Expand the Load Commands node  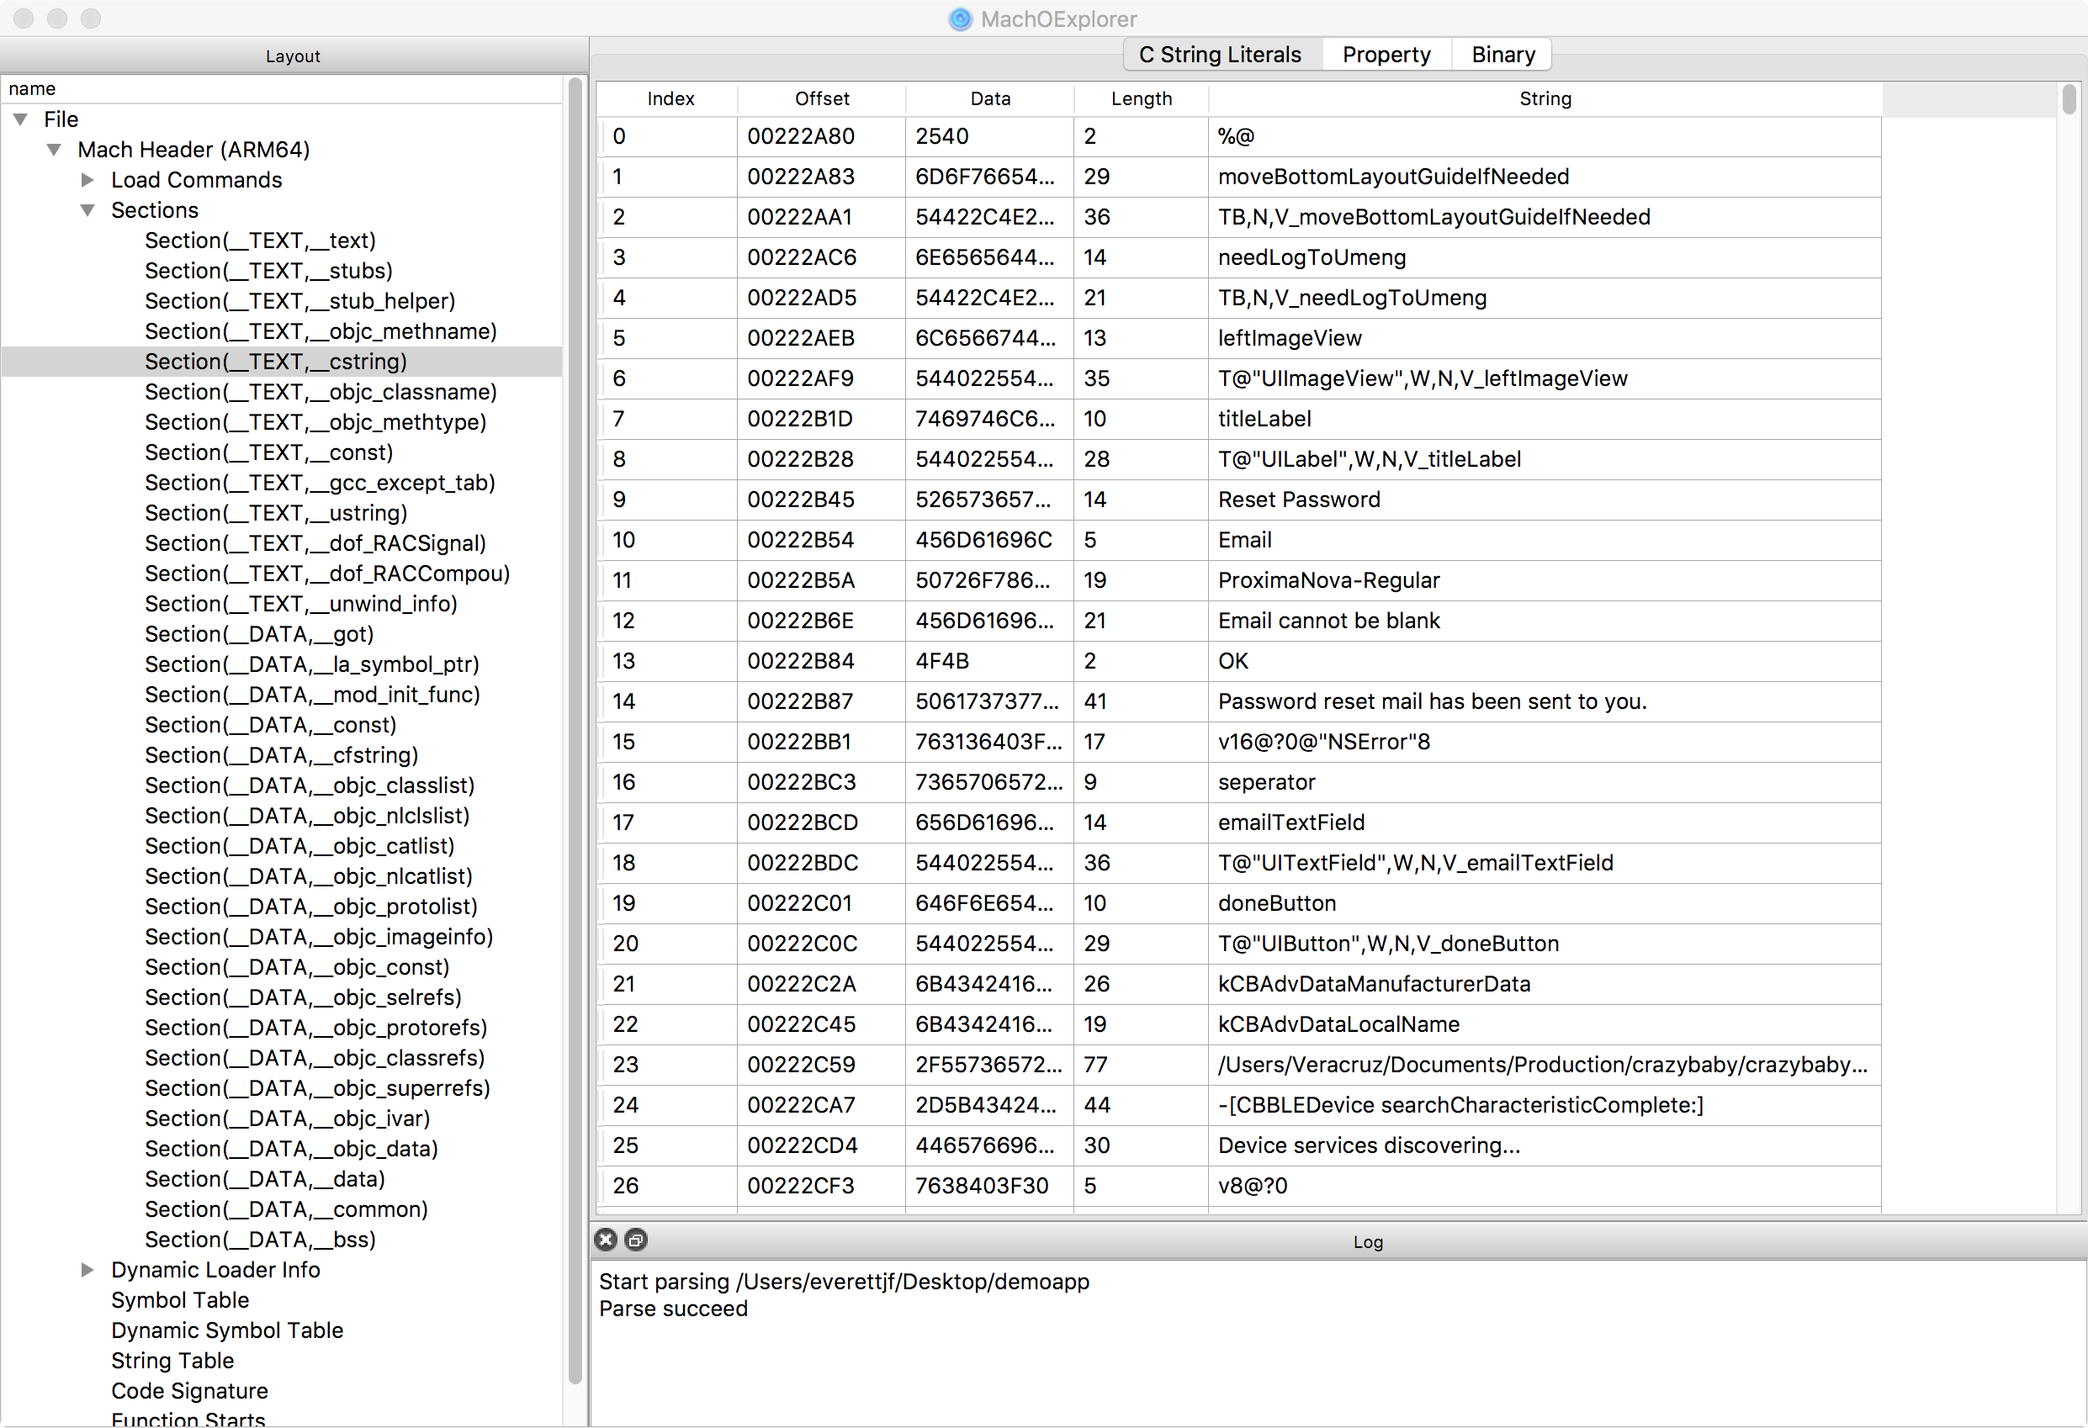(x=87, y=180)
